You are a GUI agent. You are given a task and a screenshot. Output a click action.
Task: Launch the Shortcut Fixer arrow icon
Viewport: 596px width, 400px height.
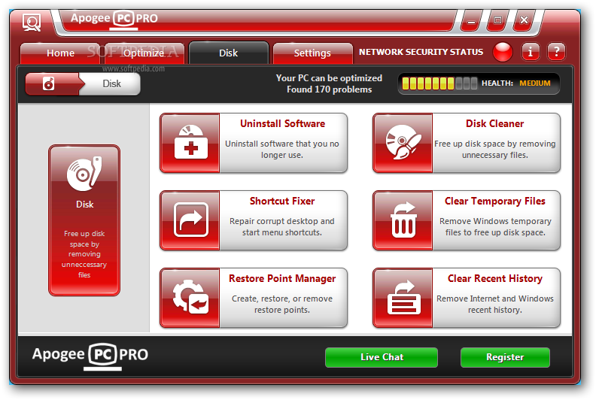pos(190,220)
